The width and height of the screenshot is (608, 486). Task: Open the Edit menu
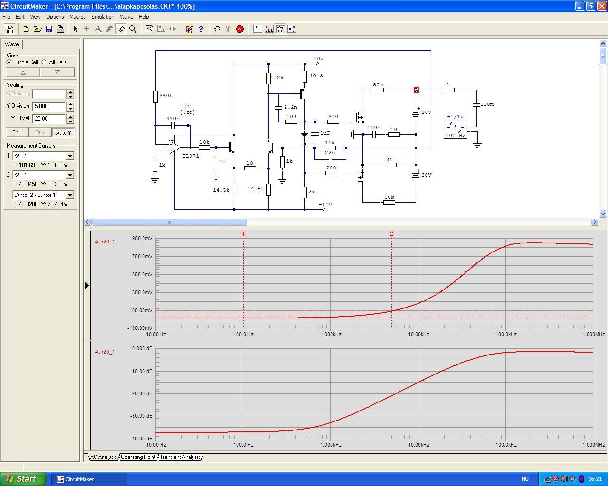coord(20,17)
